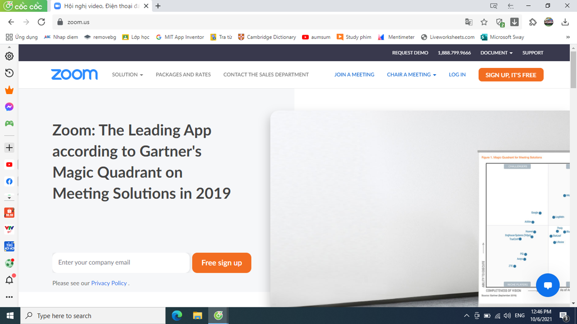
Task: Open Messenger from the sidebar
Action: 9,107
